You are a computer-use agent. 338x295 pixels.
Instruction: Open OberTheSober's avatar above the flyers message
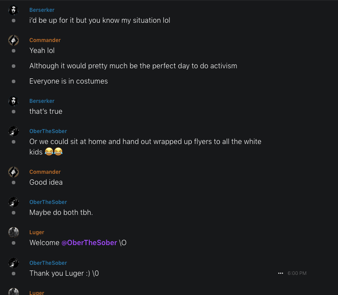[14, 131]
